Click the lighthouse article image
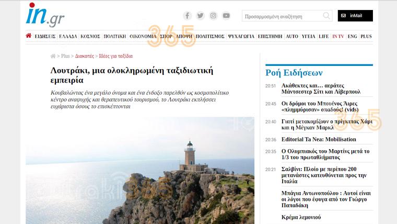397x224 pixels. (140, 178)
